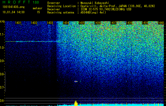Click the 1437 time marker
This screenshot has width=166, height=106.
pos(113,23)
